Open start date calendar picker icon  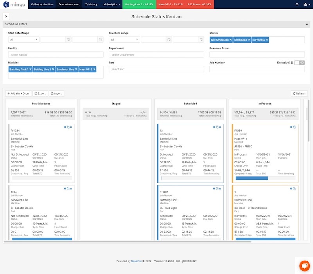tap(68, 40)
